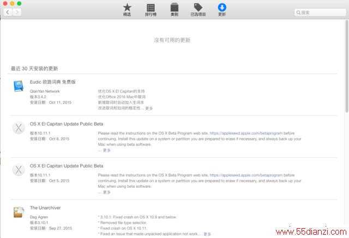
Task: Expand 更多 for The Unarchiver notes
Action: pos(207,234)
